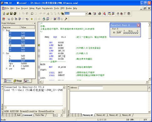Show the next statement yellow arrow
This screenshot has height=122, width=152.
[x=32, y=19]
